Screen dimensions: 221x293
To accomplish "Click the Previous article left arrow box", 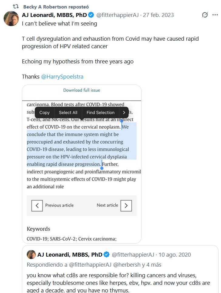I will point(37,206).
